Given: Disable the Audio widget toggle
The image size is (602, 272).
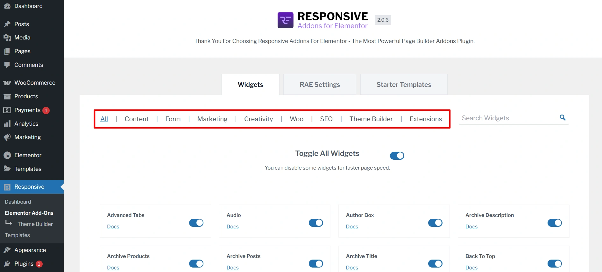Looking at the screenshot, I should coord(316,223).
